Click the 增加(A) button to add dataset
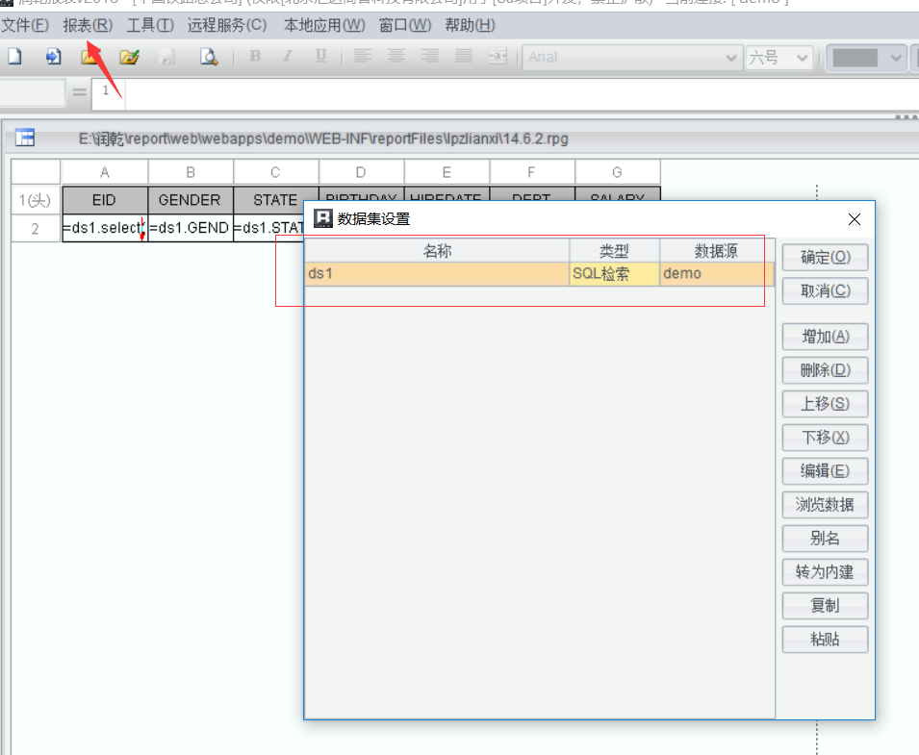 click(825, 337)
